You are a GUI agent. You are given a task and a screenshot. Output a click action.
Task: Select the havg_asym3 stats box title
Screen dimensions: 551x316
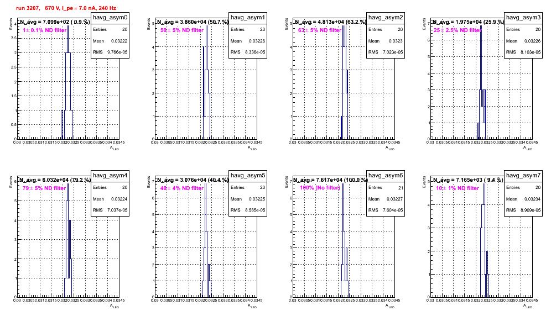tap(523, 17)
